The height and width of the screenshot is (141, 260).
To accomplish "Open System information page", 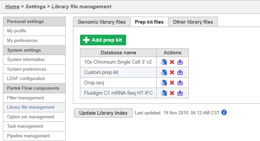I will point(26,60).
